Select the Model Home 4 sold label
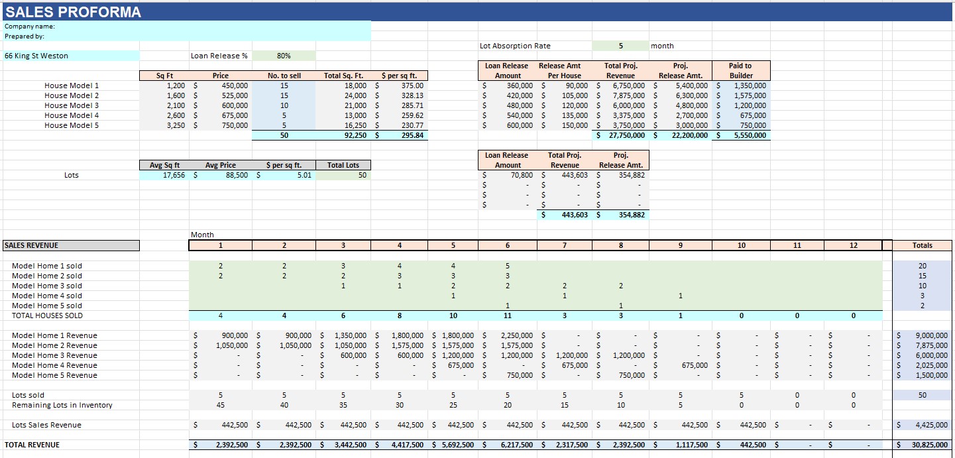The image size is (955, 458). tap(47, 296)
